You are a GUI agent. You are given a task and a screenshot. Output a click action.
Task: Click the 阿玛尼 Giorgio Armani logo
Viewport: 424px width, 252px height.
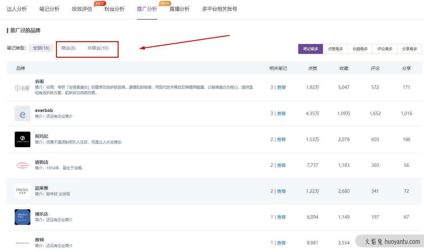tap(23, 139)
